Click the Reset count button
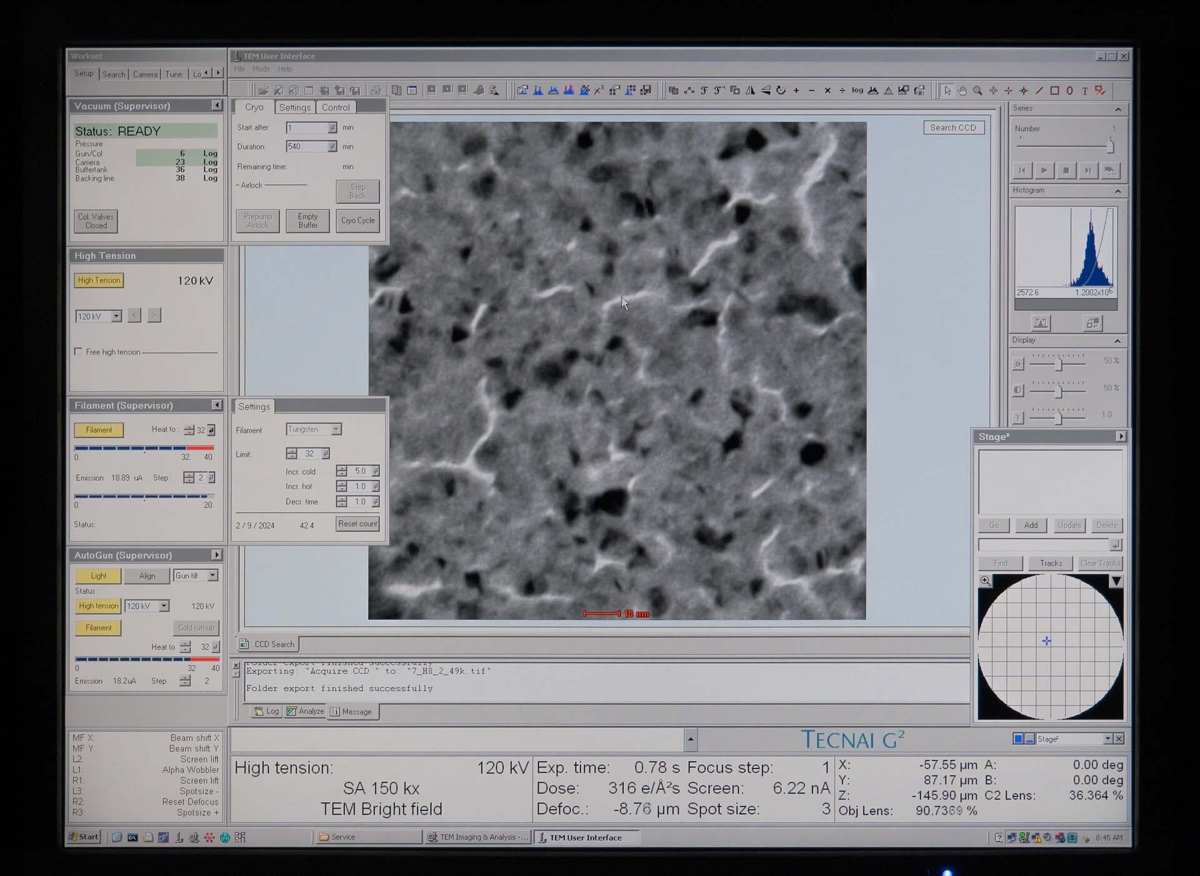Screen dimensions: 1200x876 357,524
